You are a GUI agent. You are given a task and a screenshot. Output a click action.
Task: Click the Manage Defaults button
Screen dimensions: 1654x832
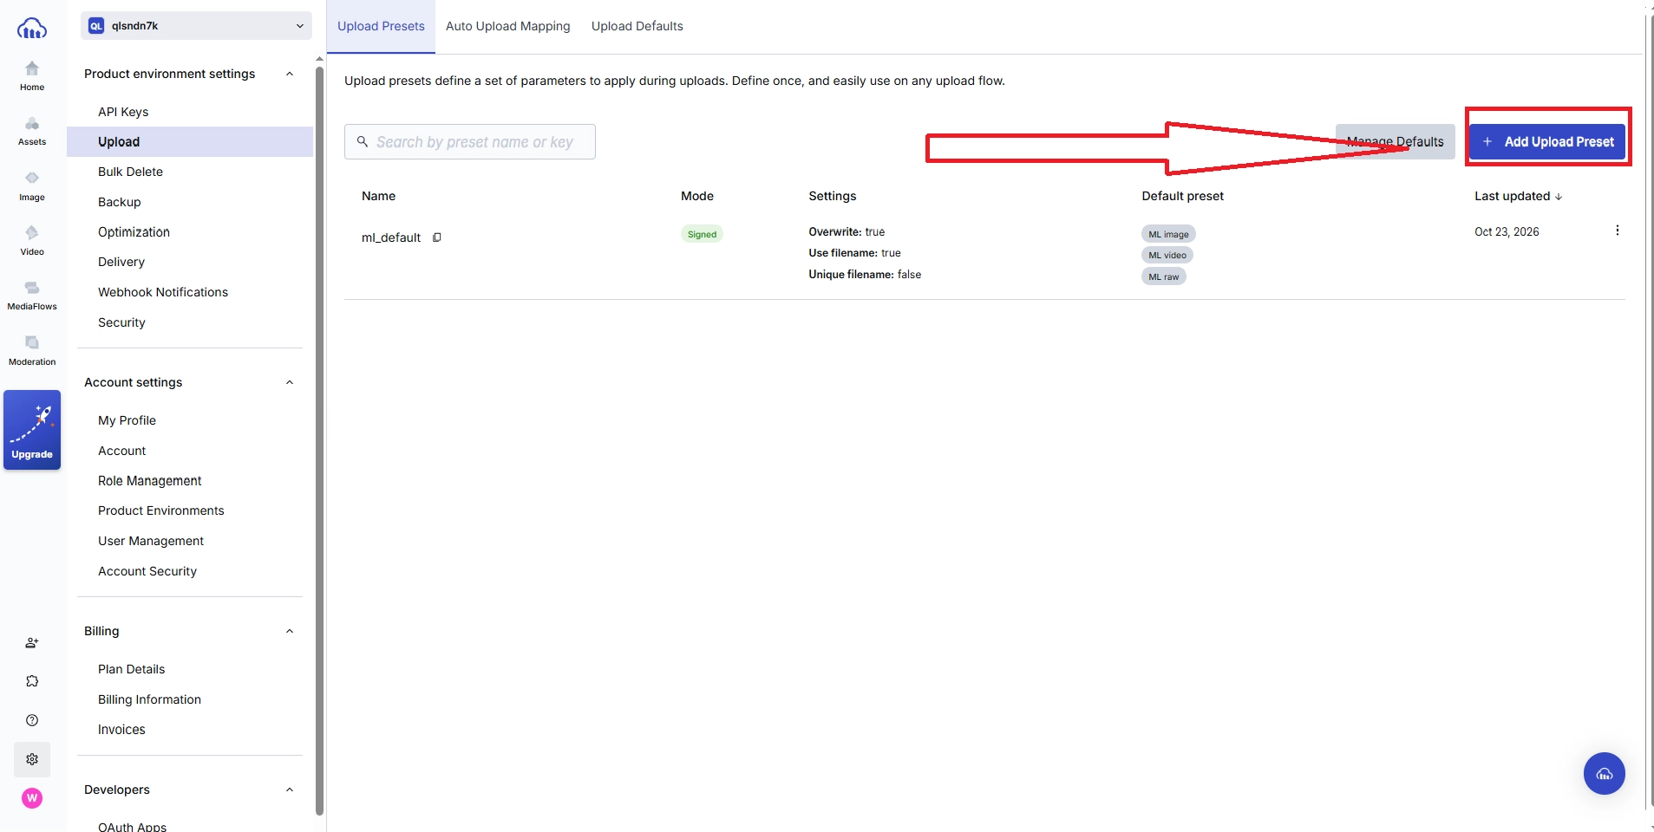point(1396,141)
